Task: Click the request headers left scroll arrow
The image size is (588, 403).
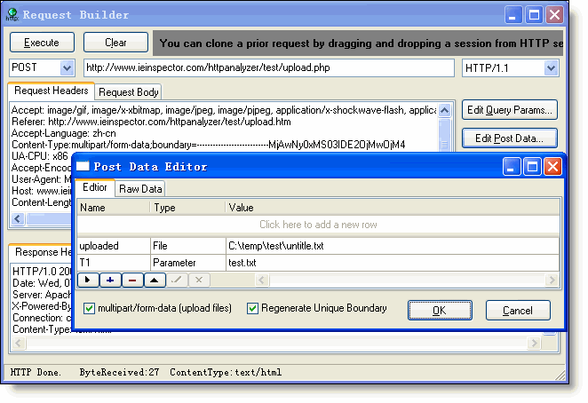Action: (18, 219)
